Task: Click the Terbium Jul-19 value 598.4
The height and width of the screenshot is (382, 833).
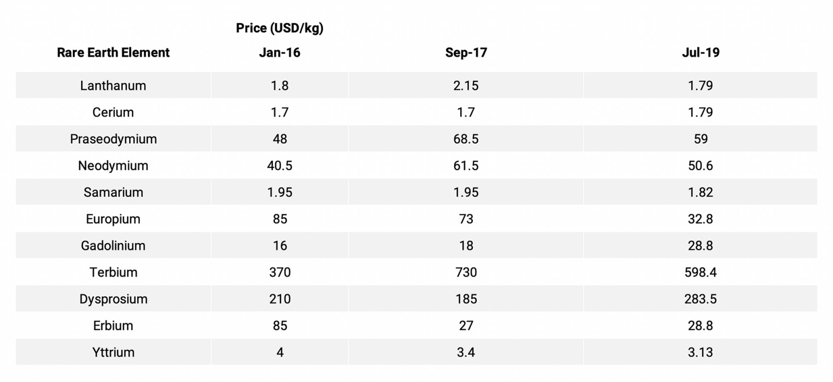Action: tap(700, 272)
